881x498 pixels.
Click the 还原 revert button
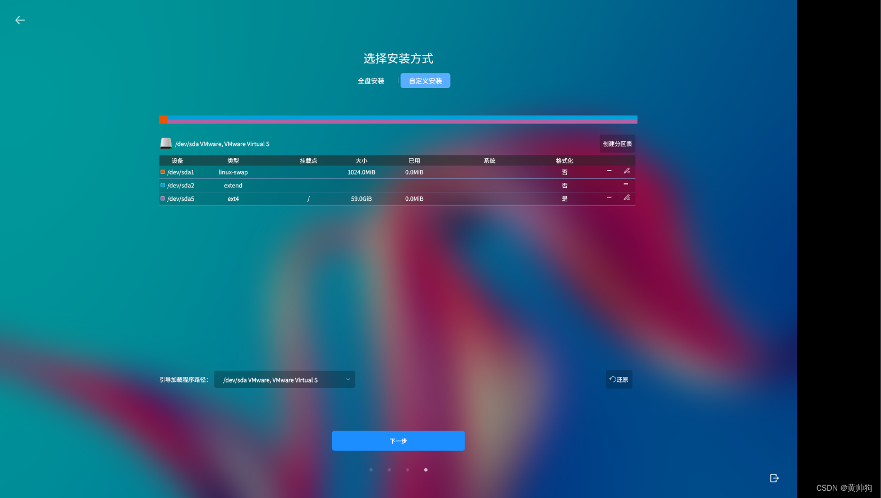[x=619, y=380]
